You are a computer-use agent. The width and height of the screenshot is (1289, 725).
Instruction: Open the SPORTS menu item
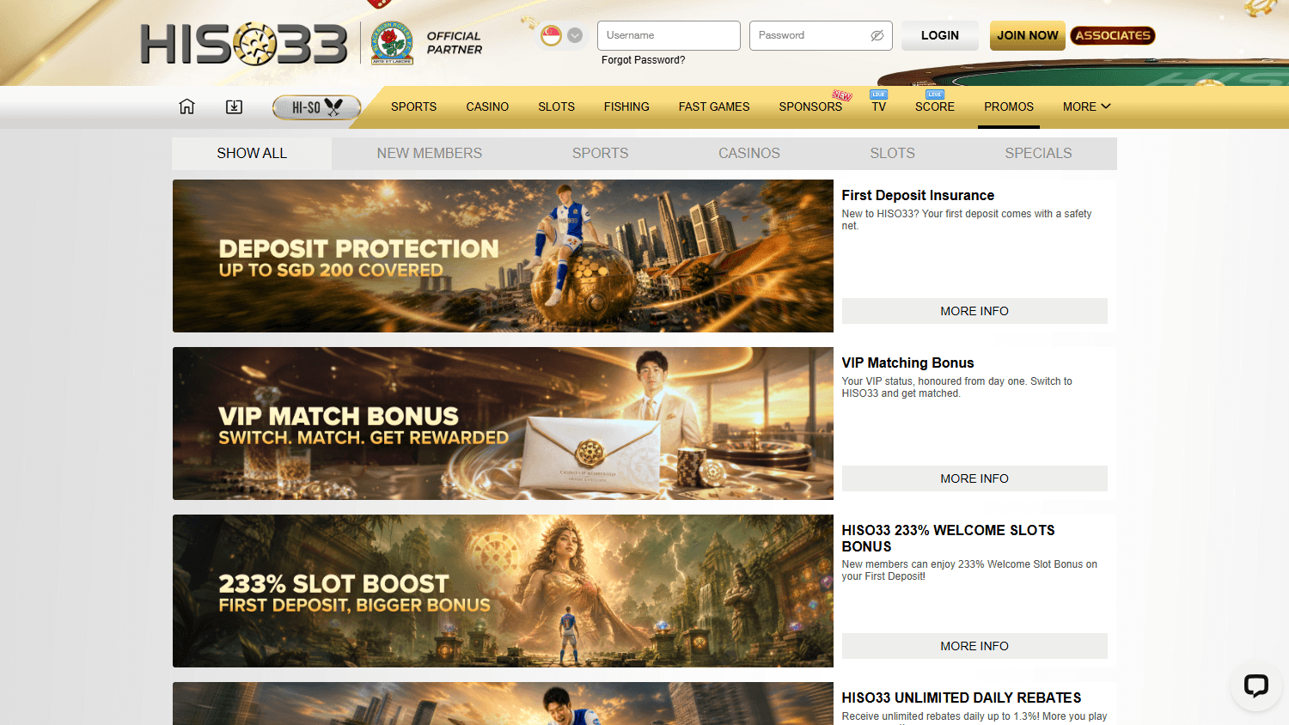pos(413,107)
